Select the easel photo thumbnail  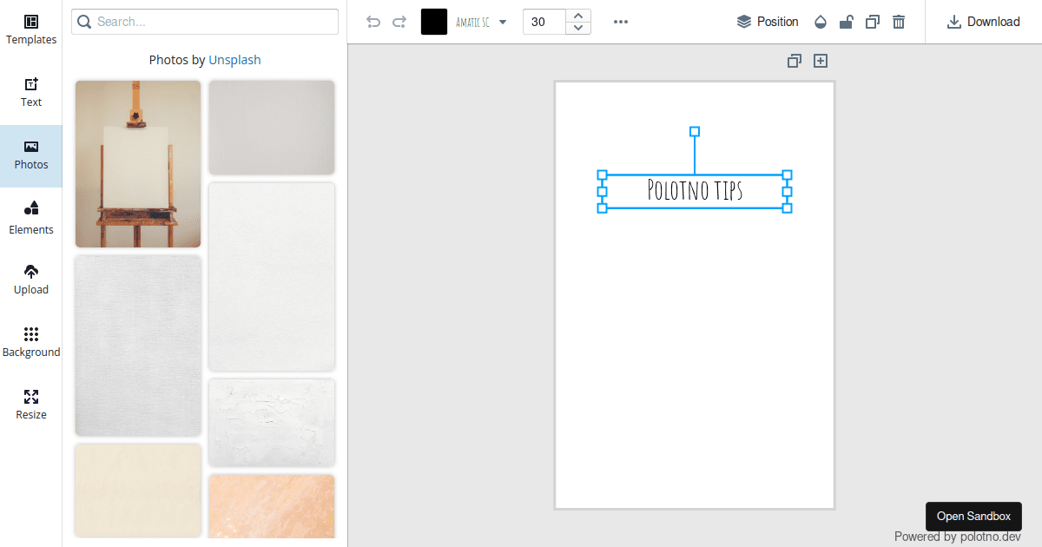137,163
